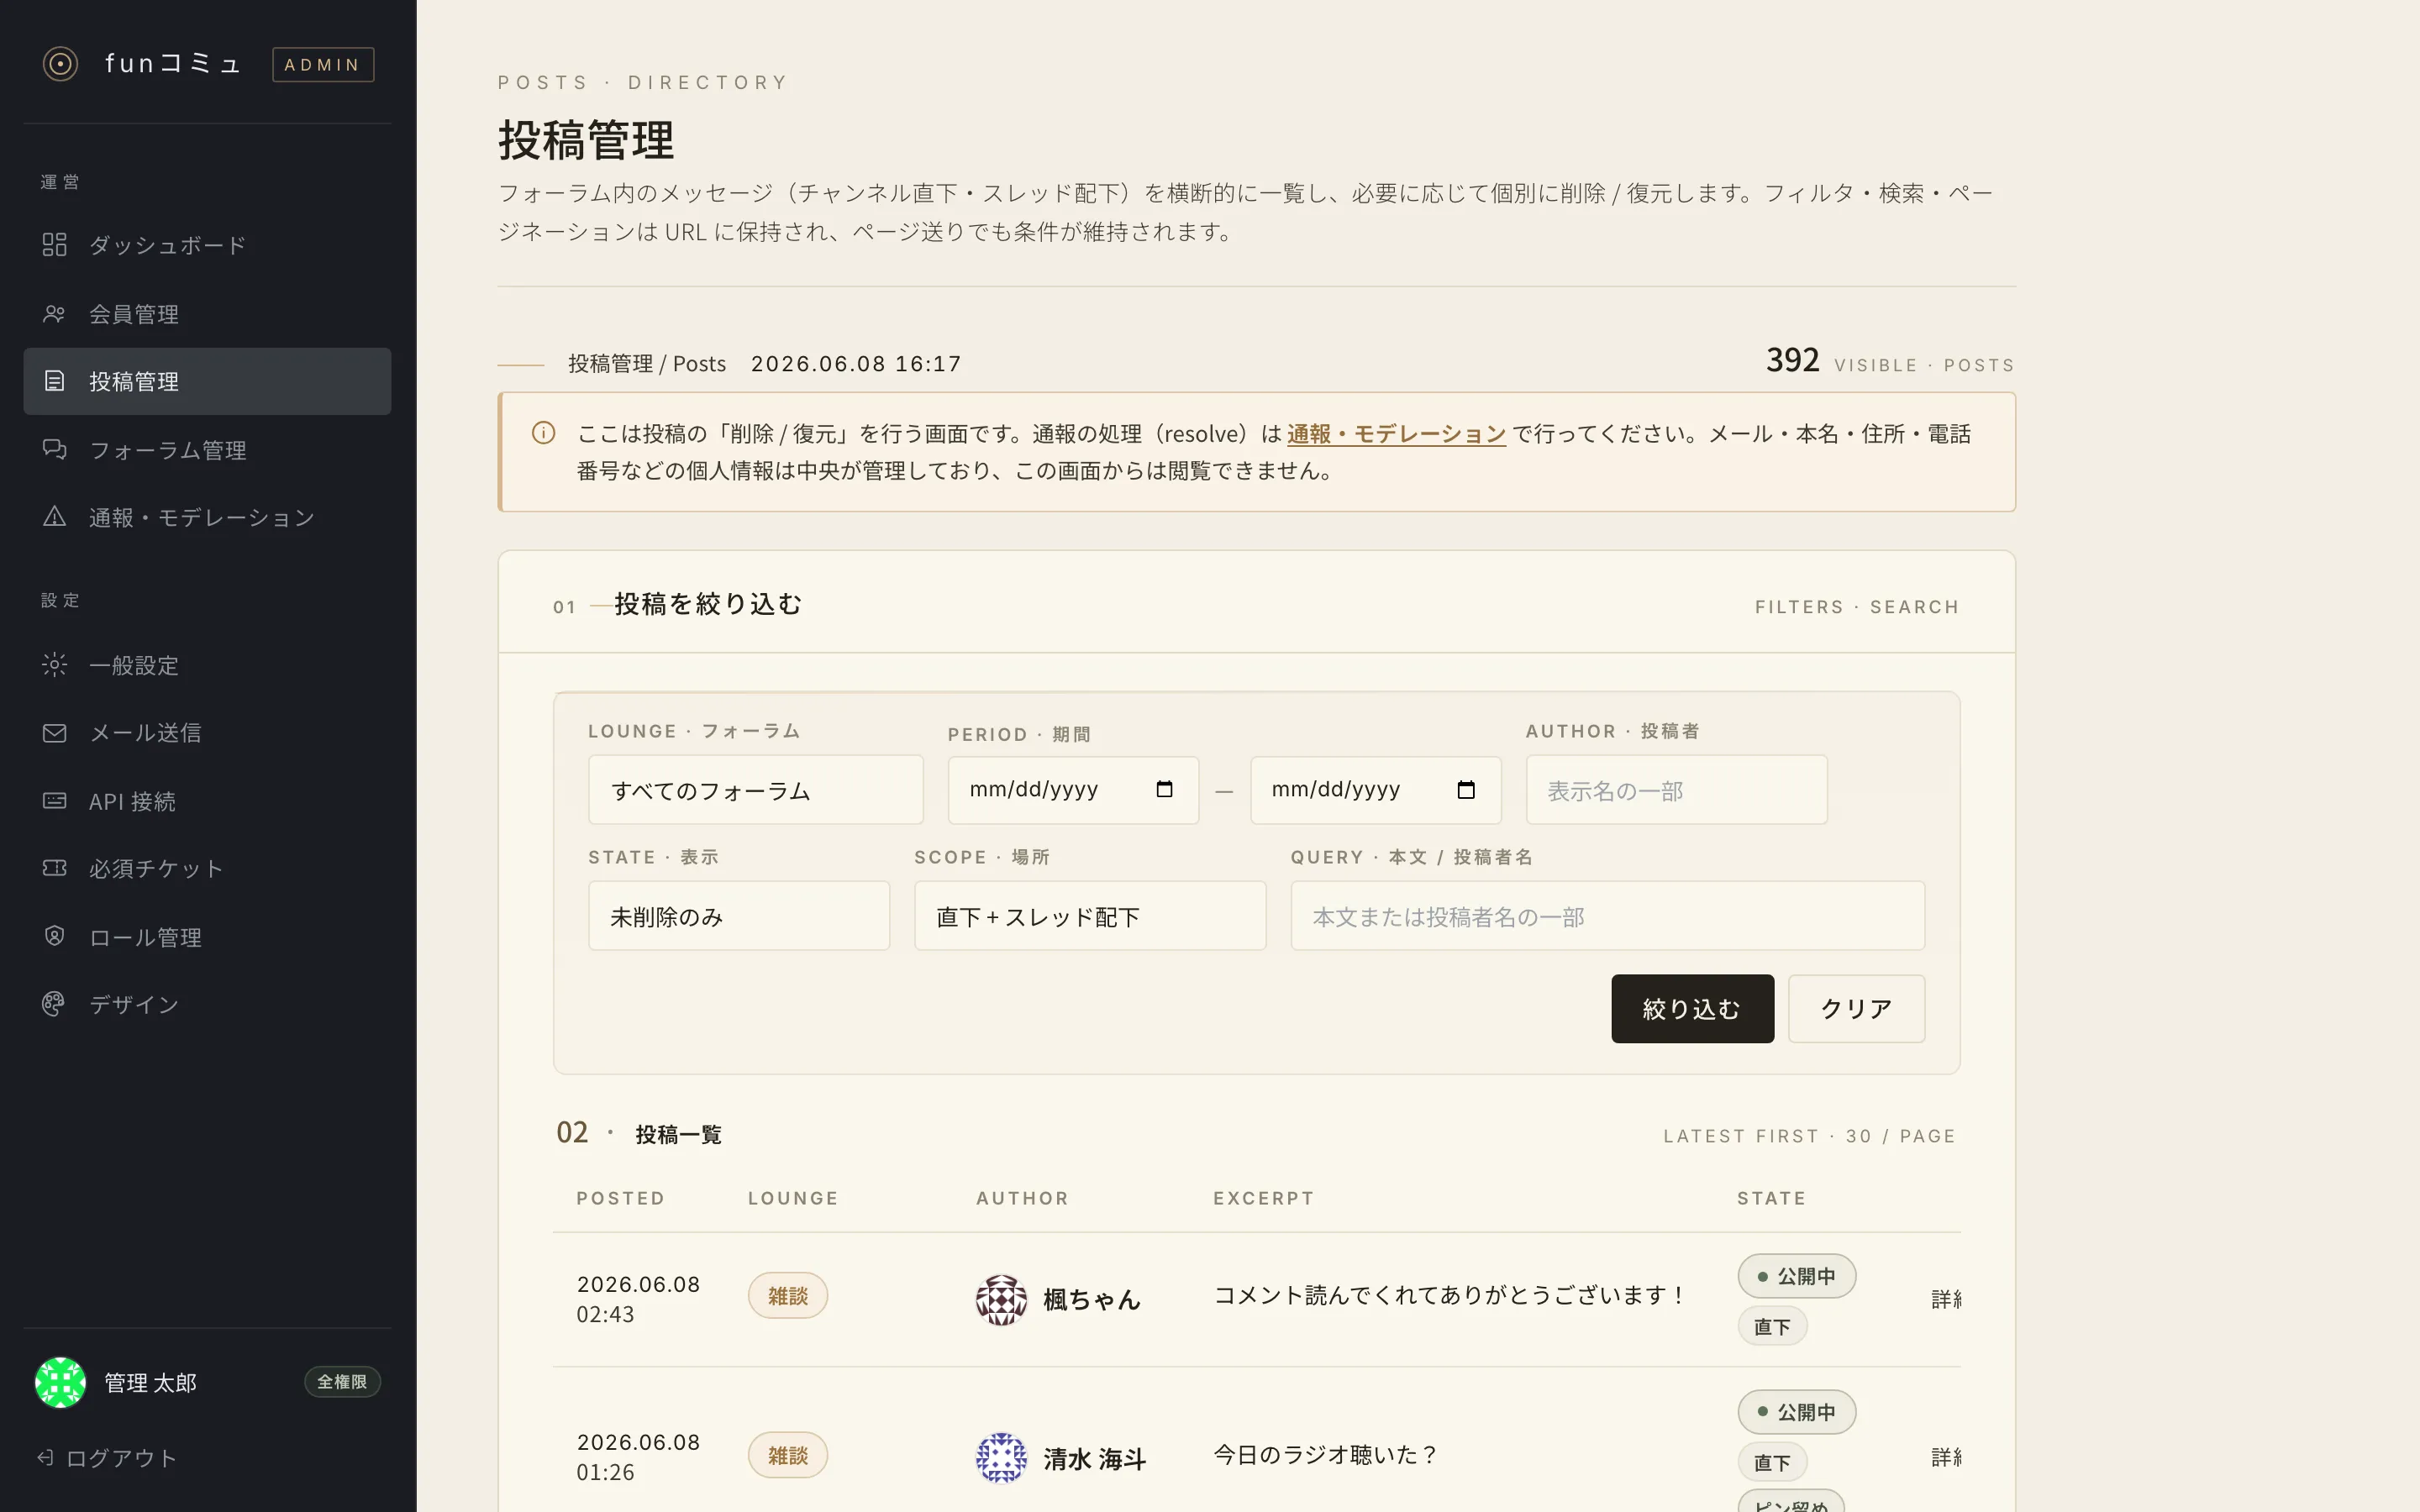Expand the 直下＋スレッド配下 scope dropdown
The image size is (2420, 1512).
pyautogui.click(x=1090, y=916)
